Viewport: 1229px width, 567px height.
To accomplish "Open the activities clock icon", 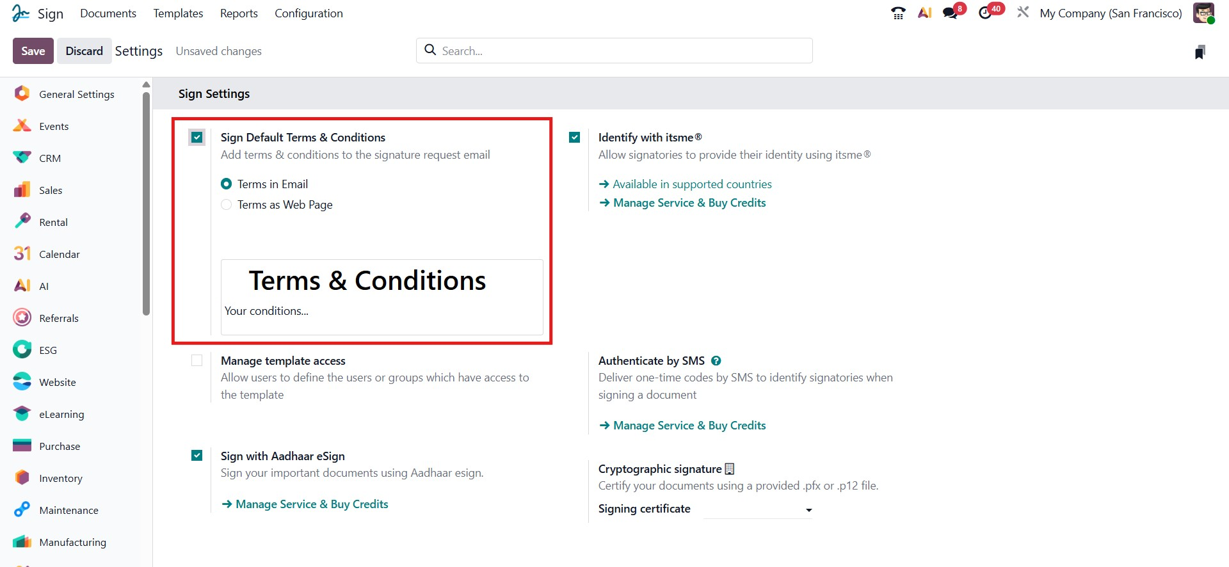I will [986, 13].
